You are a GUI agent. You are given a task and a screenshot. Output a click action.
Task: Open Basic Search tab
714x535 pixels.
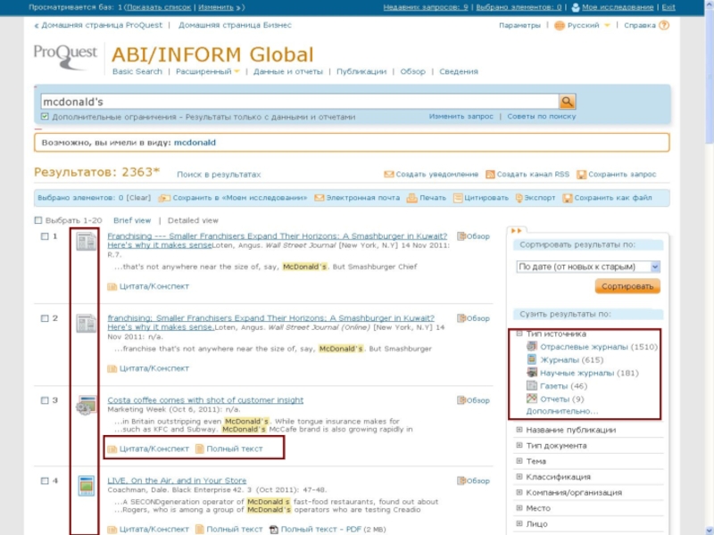pos(137,71)
